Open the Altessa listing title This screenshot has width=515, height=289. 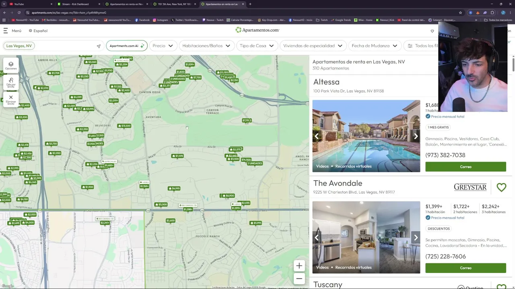[326, 82]
